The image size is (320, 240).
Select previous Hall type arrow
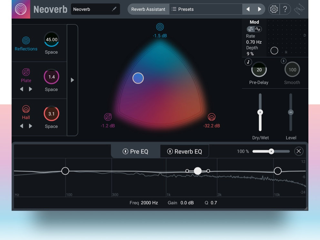[x=21, y=126]
